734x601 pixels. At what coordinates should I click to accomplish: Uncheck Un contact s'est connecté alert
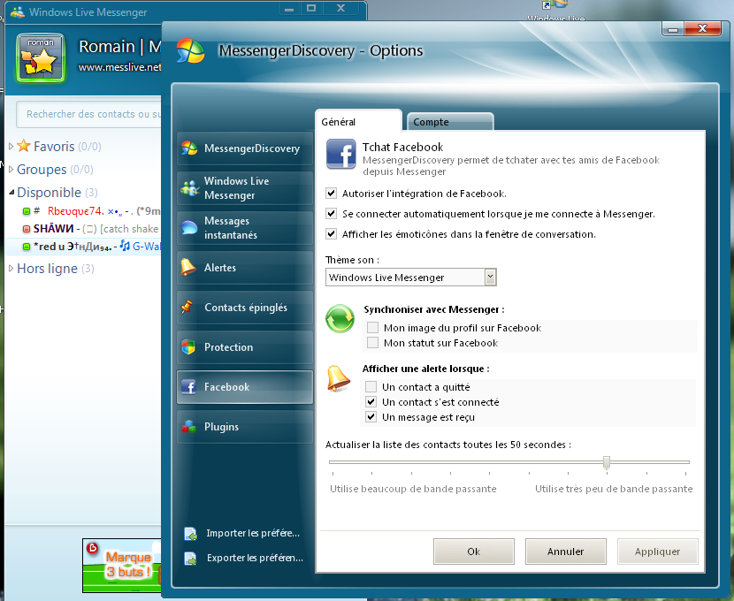(371, 402)
